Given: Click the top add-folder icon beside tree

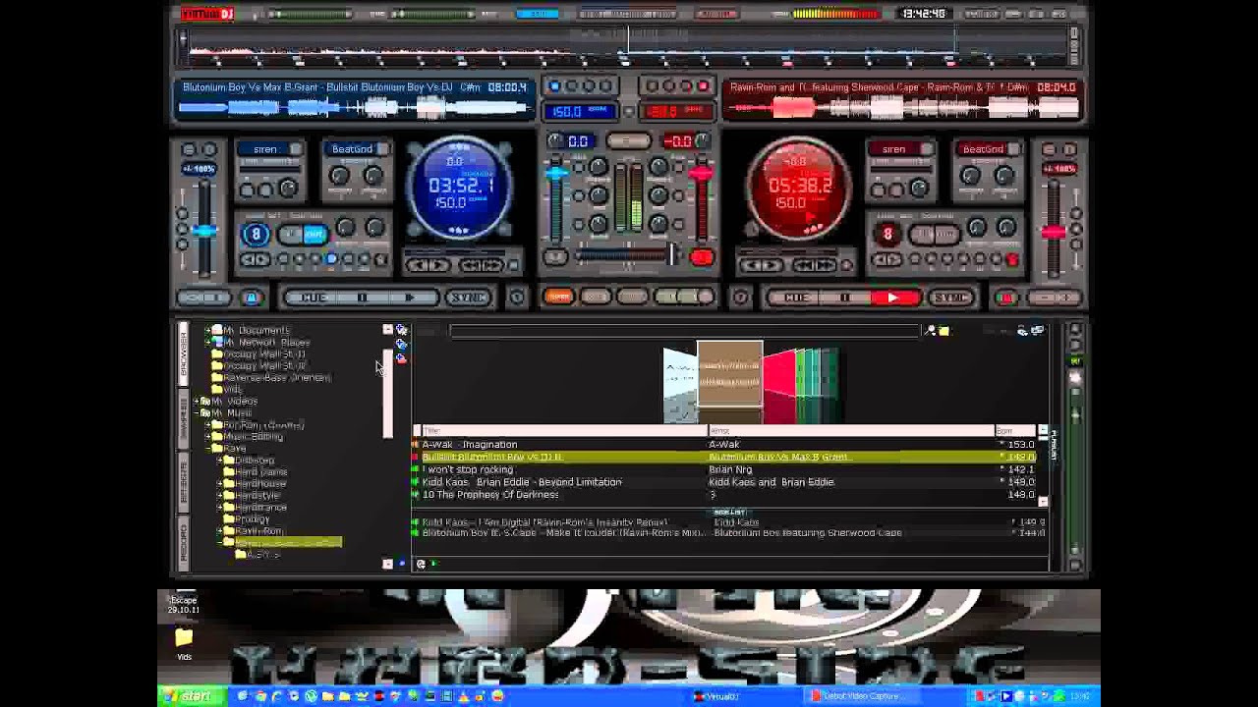Looking at the screenshot, I should pos(401,330).
